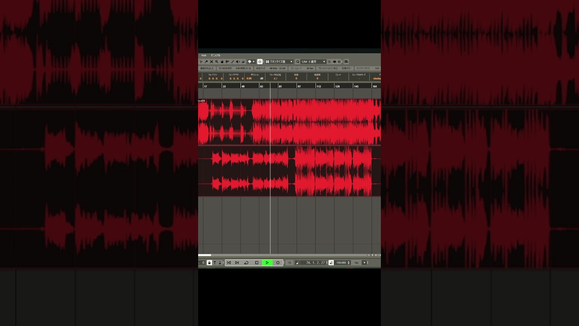Click the Tap tempo button
The image size is (579, 326).
click(x=356, y=263)
